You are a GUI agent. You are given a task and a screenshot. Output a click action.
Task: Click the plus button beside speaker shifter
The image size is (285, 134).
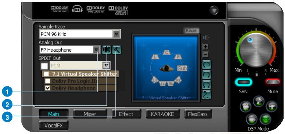(x=206, y=46)
